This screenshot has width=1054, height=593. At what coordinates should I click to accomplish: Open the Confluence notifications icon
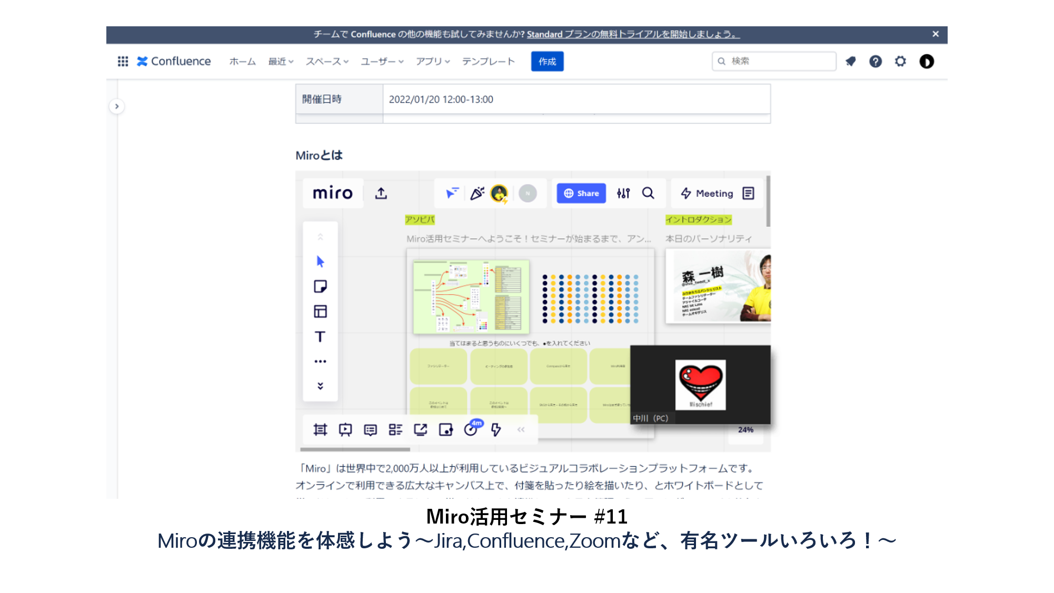click(850, 62)
